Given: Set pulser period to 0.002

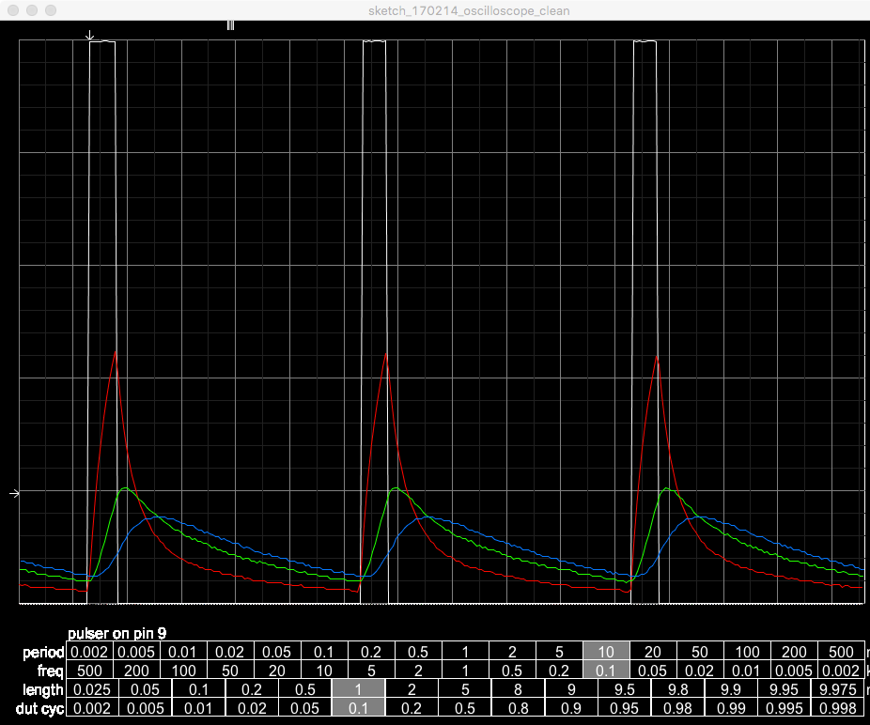Looking at the screenshot, I should (89, 651).
